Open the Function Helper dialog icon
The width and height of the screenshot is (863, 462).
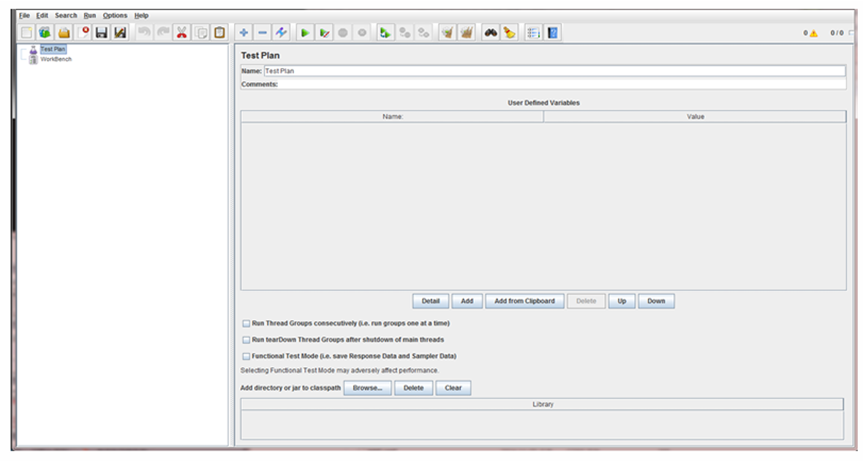(533, 33)
